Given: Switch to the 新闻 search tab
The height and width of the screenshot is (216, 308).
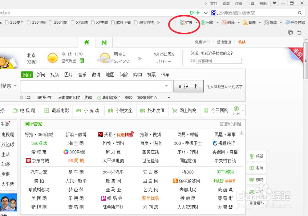Looking at the screenshot, I should (41, 74).
